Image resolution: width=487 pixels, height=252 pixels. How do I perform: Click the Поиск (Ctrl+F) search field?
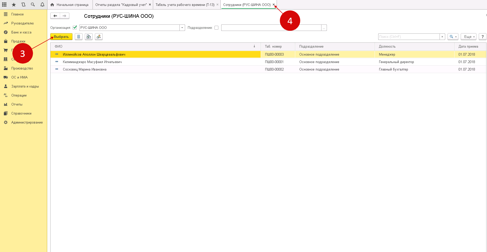pyautogui.click(x=409, y=37)
